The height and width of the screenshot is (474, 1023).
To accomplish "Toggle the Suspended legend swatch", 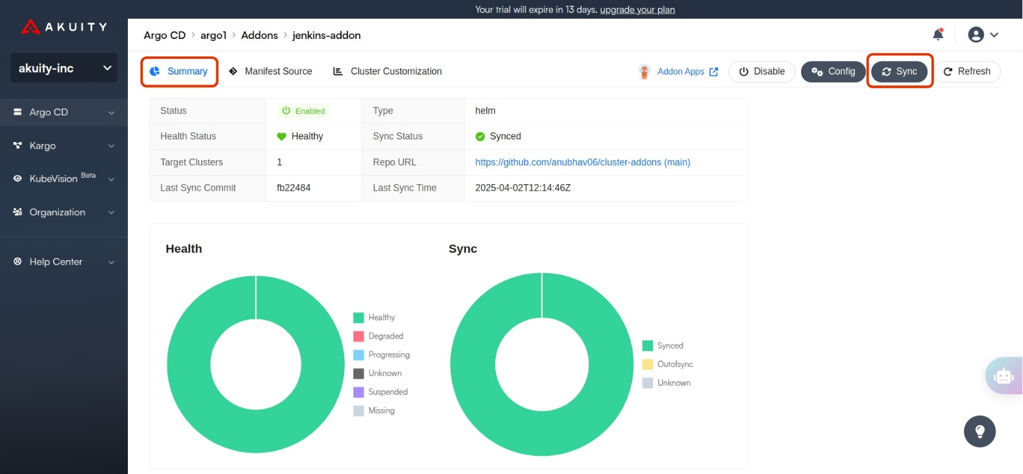I will (x=358, y=392).
